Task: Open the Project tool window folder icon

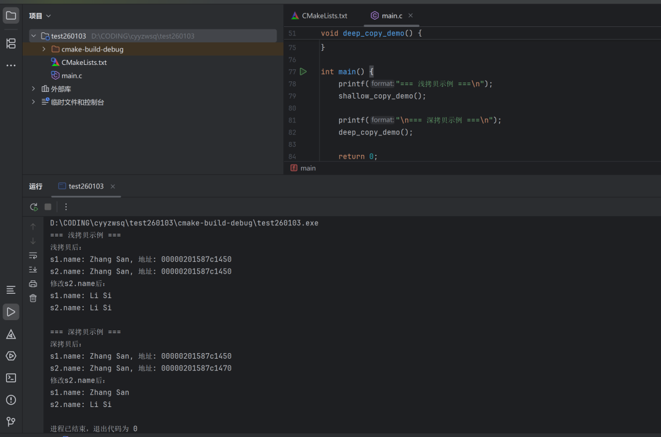Action: [11, 16]
